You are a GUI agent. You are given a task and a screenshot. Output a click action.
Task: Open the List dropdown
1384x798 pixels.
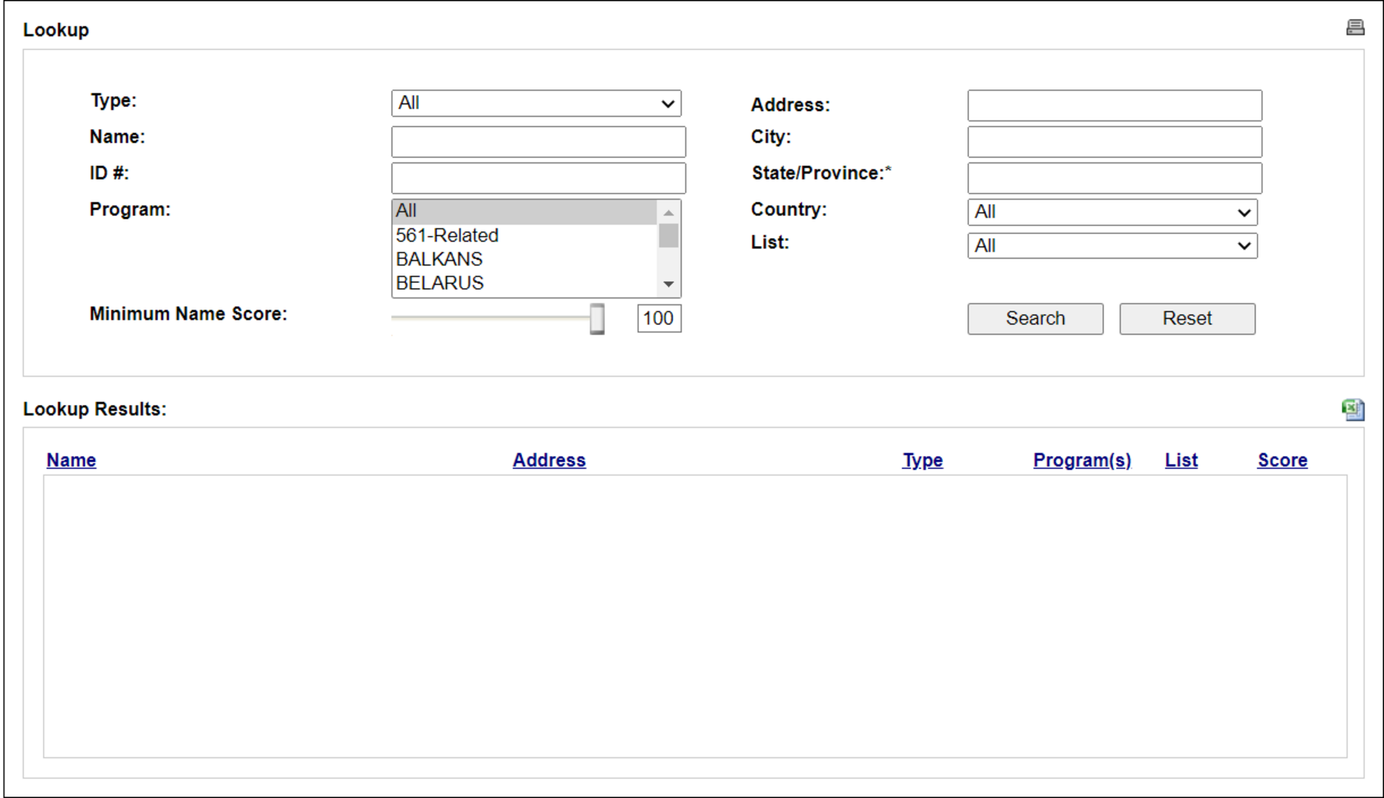[x=1112, y=246]
